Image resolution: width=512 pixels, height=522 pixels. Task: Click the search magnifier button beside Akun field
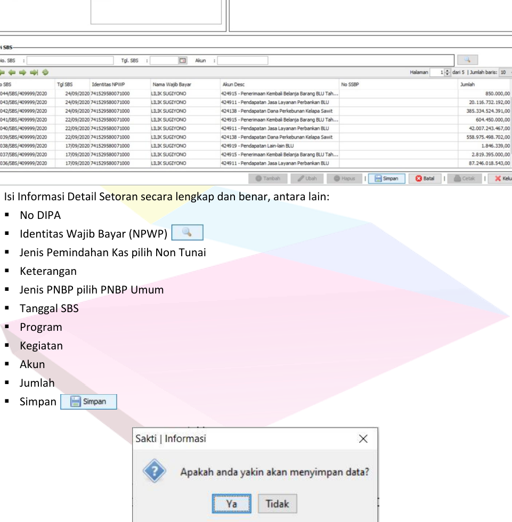pos(467,60)
